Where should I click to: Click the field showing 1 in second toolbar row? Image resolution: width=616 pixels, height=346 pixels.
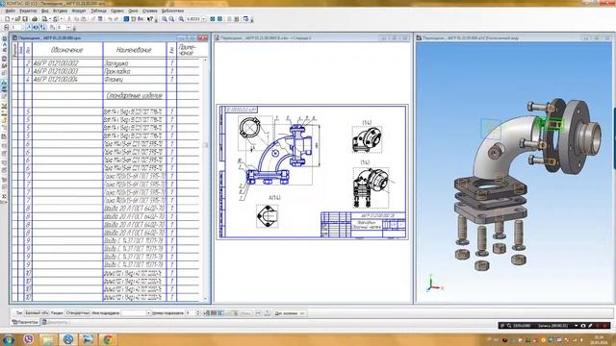click(x=16, y=28)
